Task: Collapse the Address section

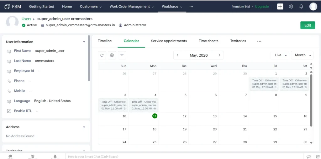Action: 84,127
